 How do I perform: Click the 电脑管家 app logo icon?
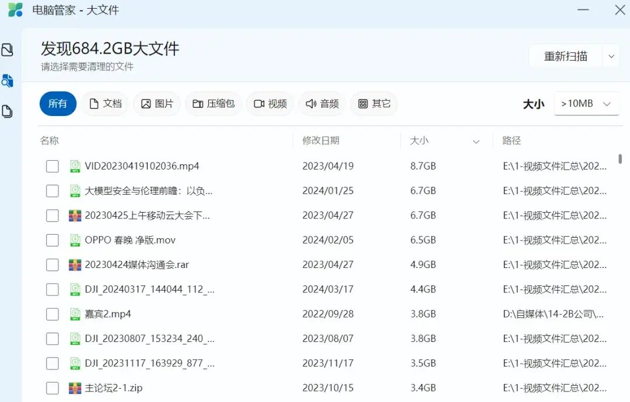click(15, 10)
